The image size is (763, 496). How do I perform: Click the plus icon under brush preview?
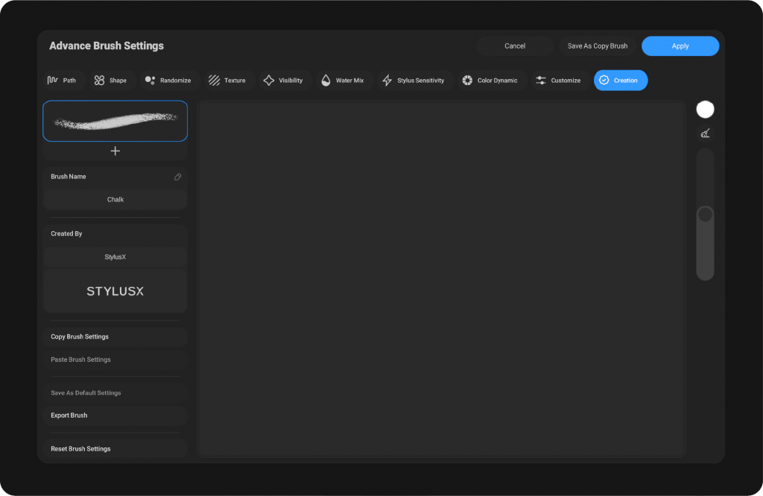pyautogui.click(x=115, y=151)
